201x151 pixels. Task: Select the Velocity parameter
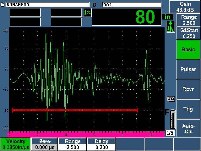[x=15, y=144]
